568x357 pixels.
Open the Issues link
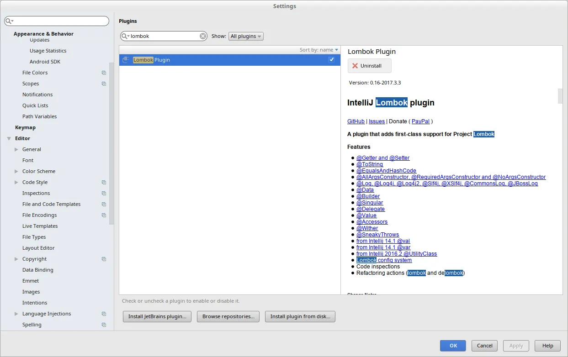coord(377,121)
